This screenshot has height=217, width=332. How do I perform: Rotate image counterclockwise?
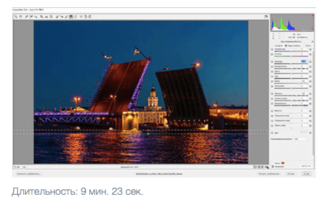[x=85, y=17]
